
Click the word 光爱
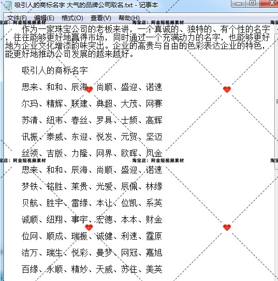click(x=105, y=186)
